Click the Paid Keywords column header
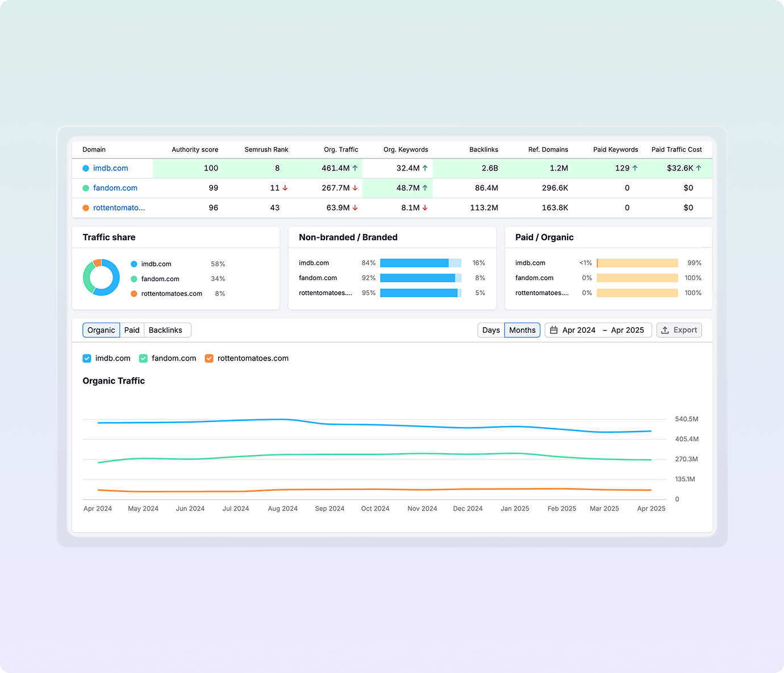The image size is (784, 673). (616, 149)
